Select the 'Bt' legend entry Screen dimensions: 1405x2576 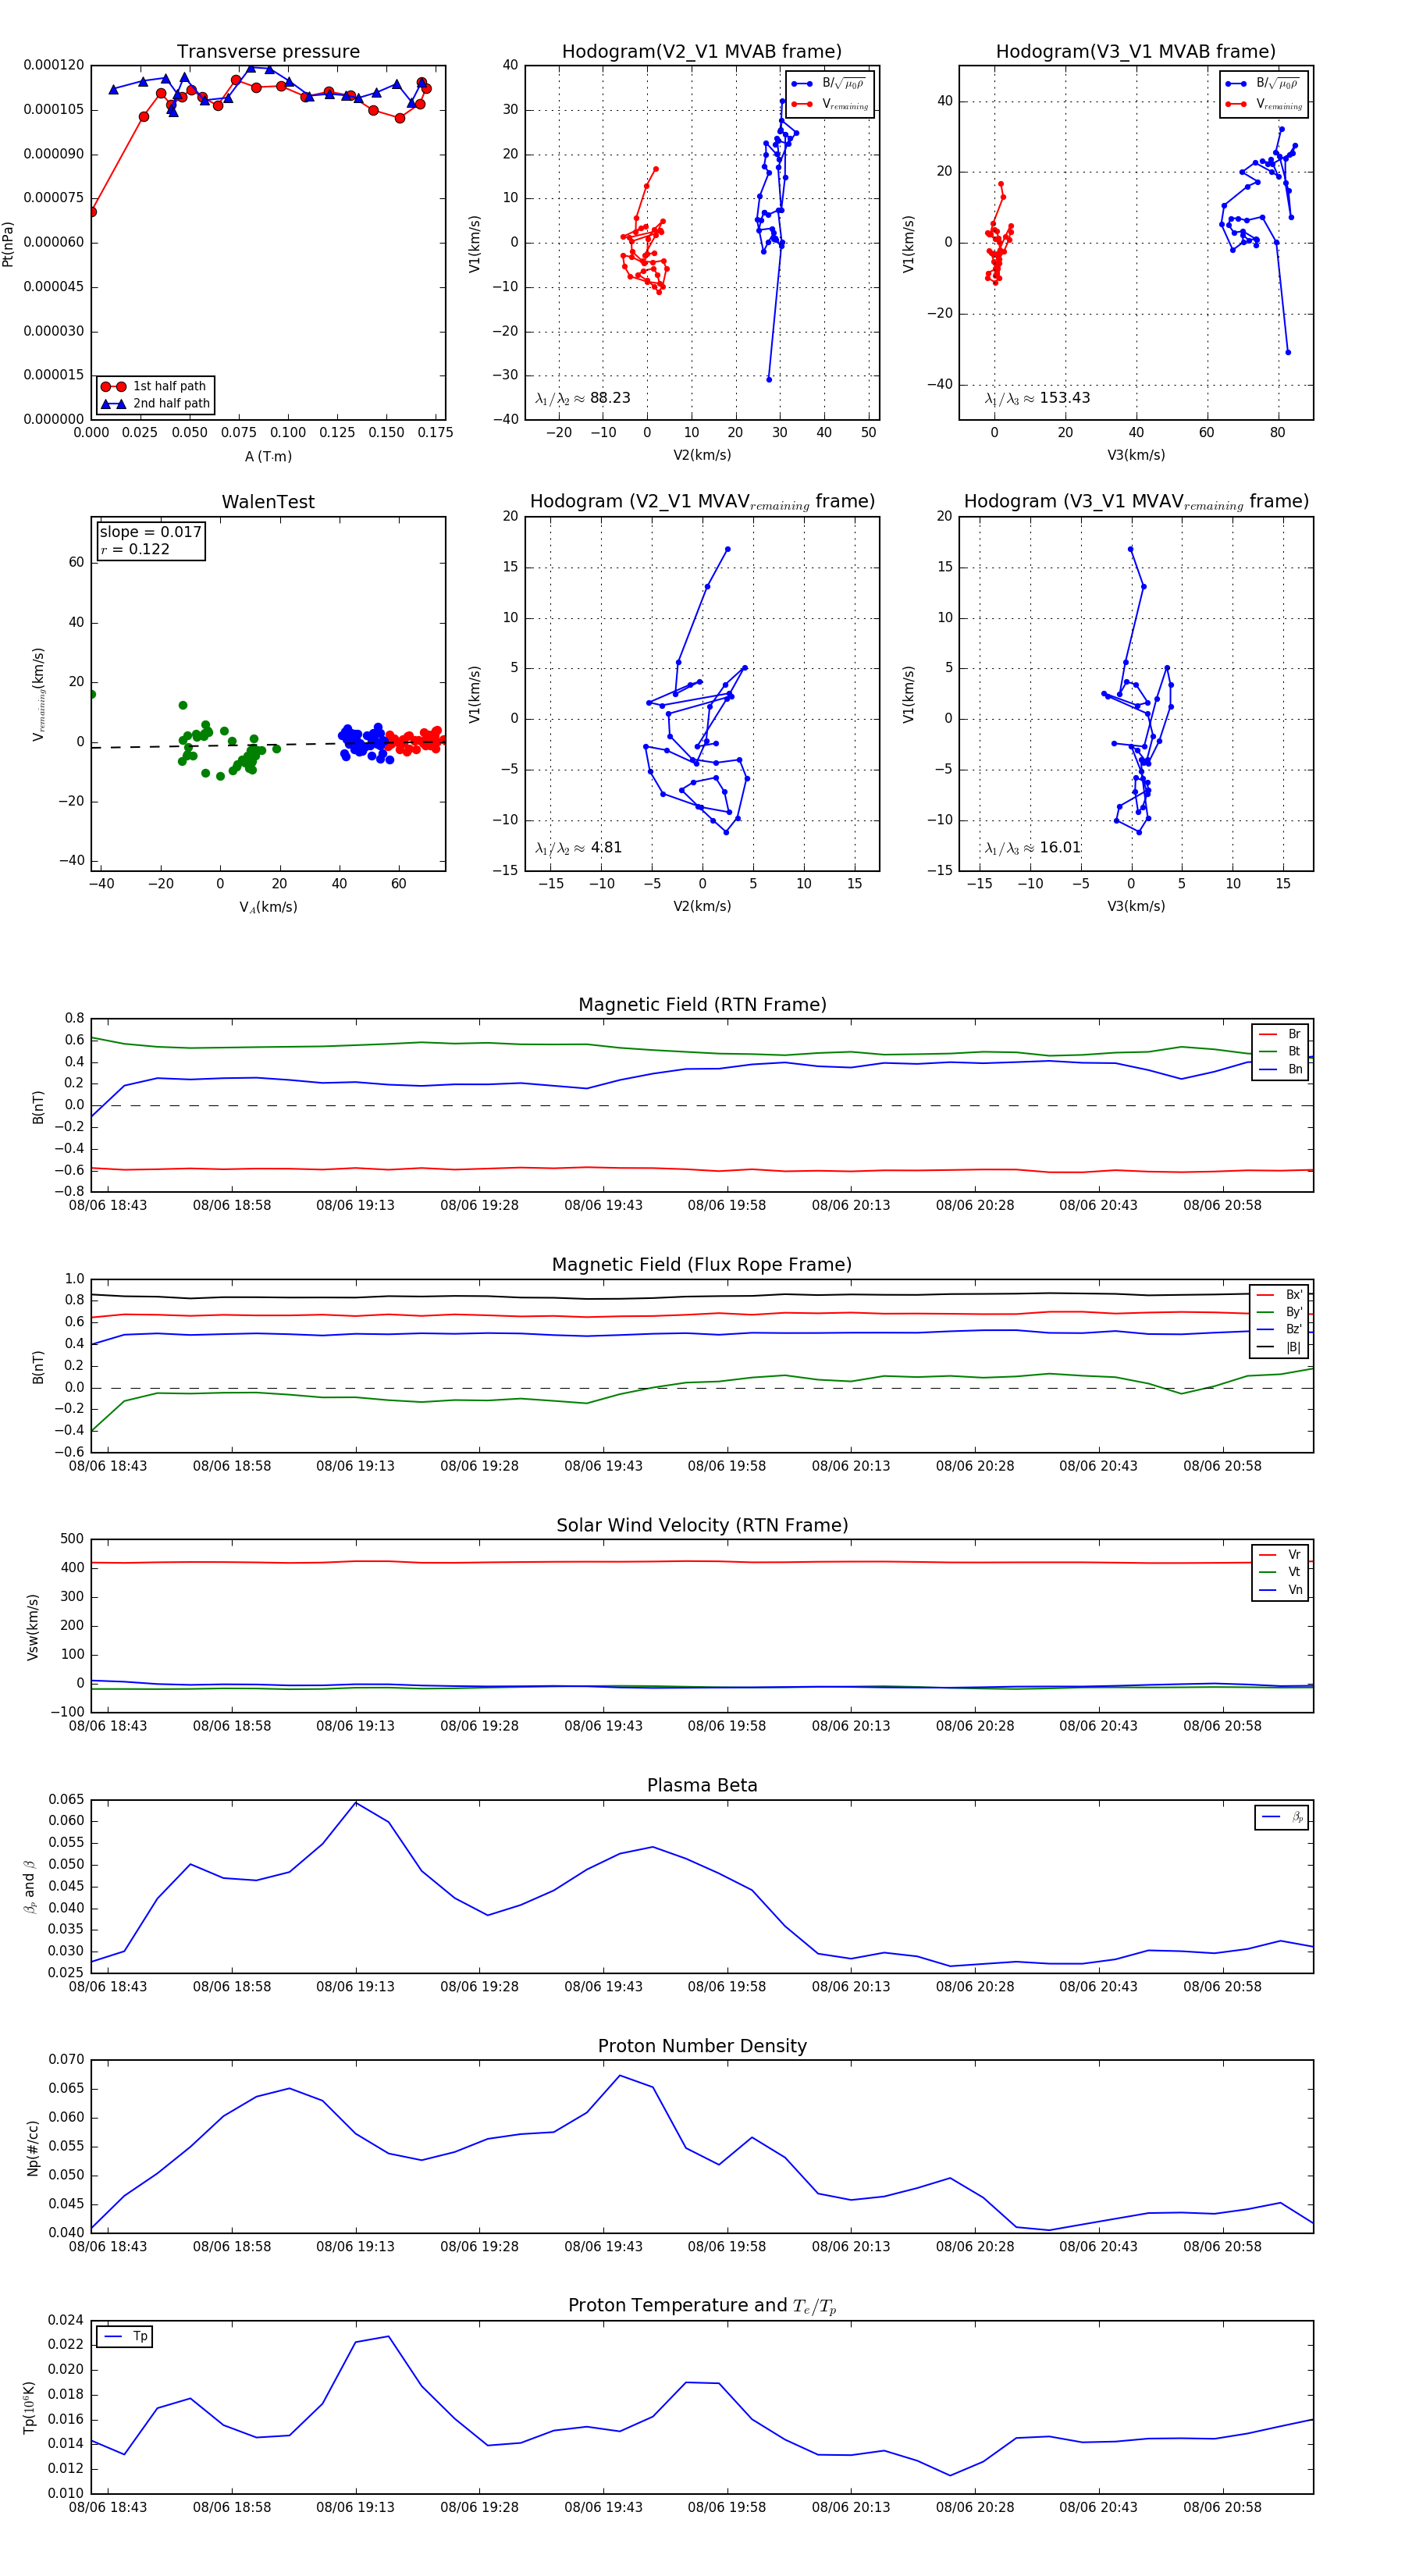pos(1280,1051)
